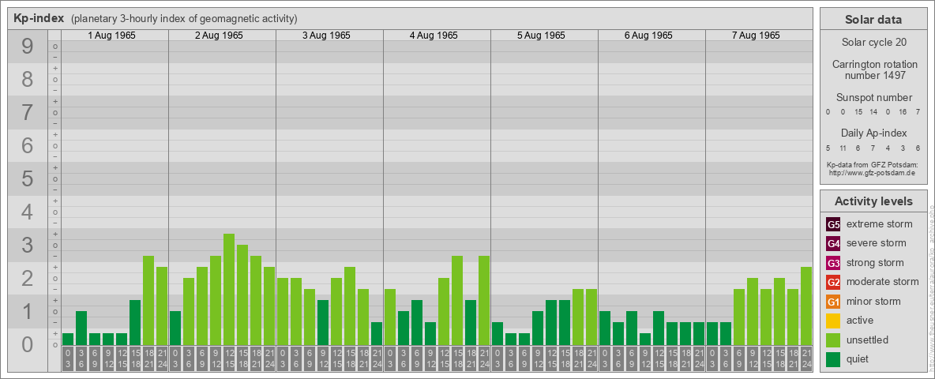Click Kp scale number 5

pos(28,178)
